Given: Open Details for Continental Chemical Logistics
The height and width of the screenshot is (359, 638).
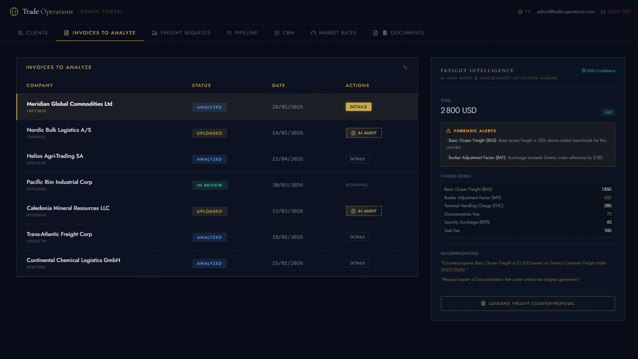Looking at the screenshot, I should (357, 263).
